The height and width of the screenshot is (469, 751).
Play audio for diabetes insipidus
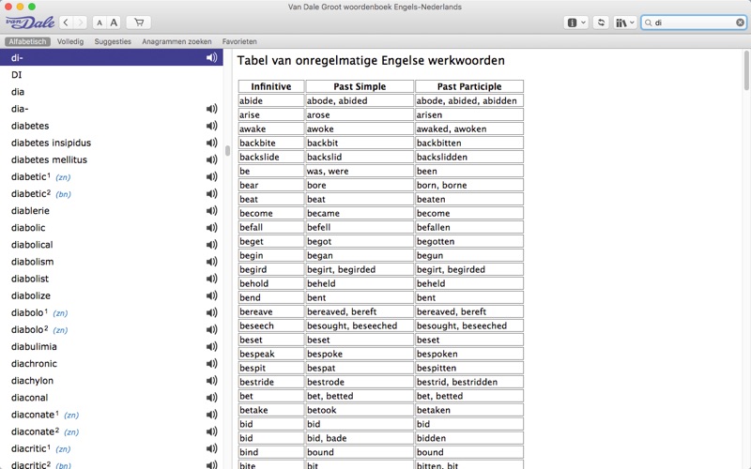[212, 143]
